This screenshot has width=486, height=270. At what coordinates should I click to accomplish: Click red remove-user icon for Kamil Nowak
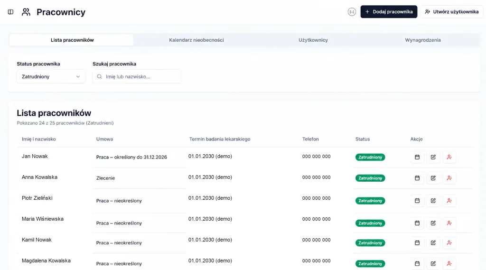(x=449, y=243)
